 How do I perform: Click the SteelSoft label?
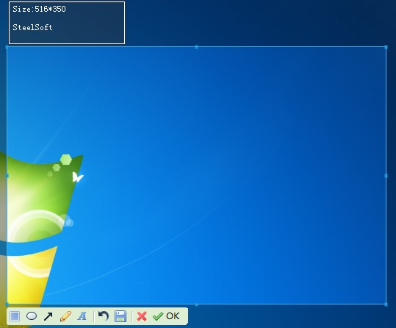[32, 27]
